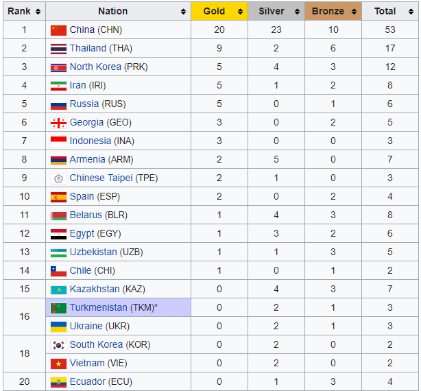This screenshot has width=421, height=391.
Task: Open the Uzbekistan link
Action: (x=93, y=252)
